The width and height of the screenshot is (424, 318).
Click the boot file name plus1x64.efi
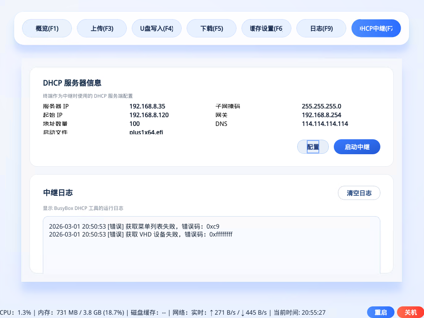(146, 132)
